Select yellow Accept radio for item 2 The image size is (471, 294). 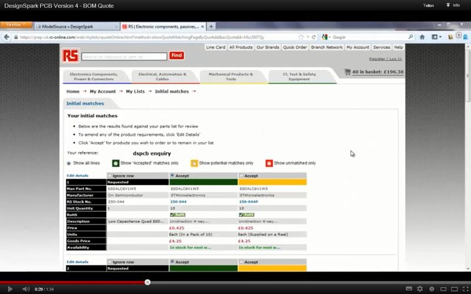[x=241, y=262]
